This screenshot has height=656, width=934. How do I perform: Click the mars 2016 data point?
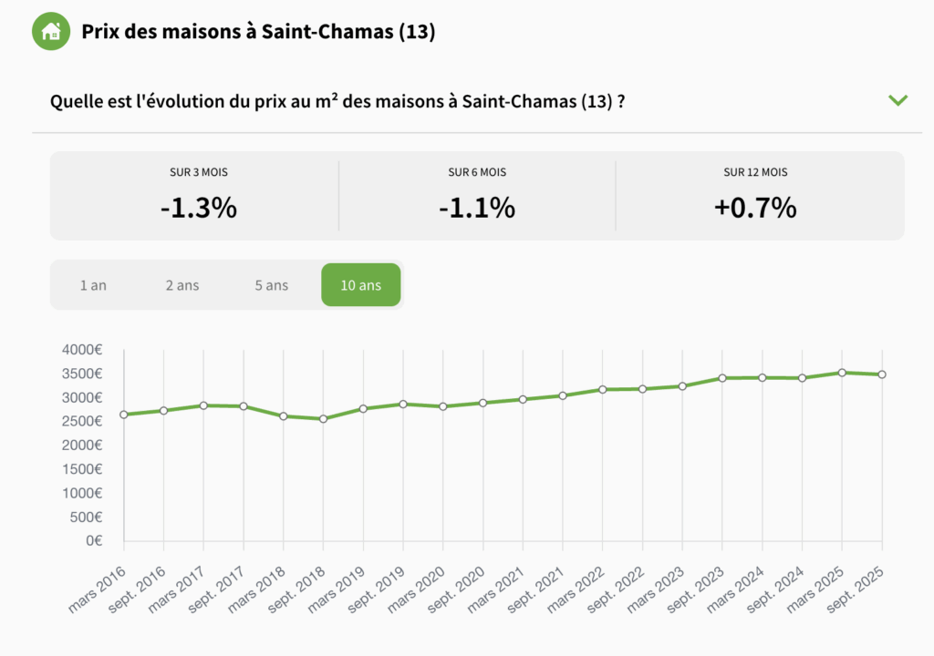pos(124,415)
